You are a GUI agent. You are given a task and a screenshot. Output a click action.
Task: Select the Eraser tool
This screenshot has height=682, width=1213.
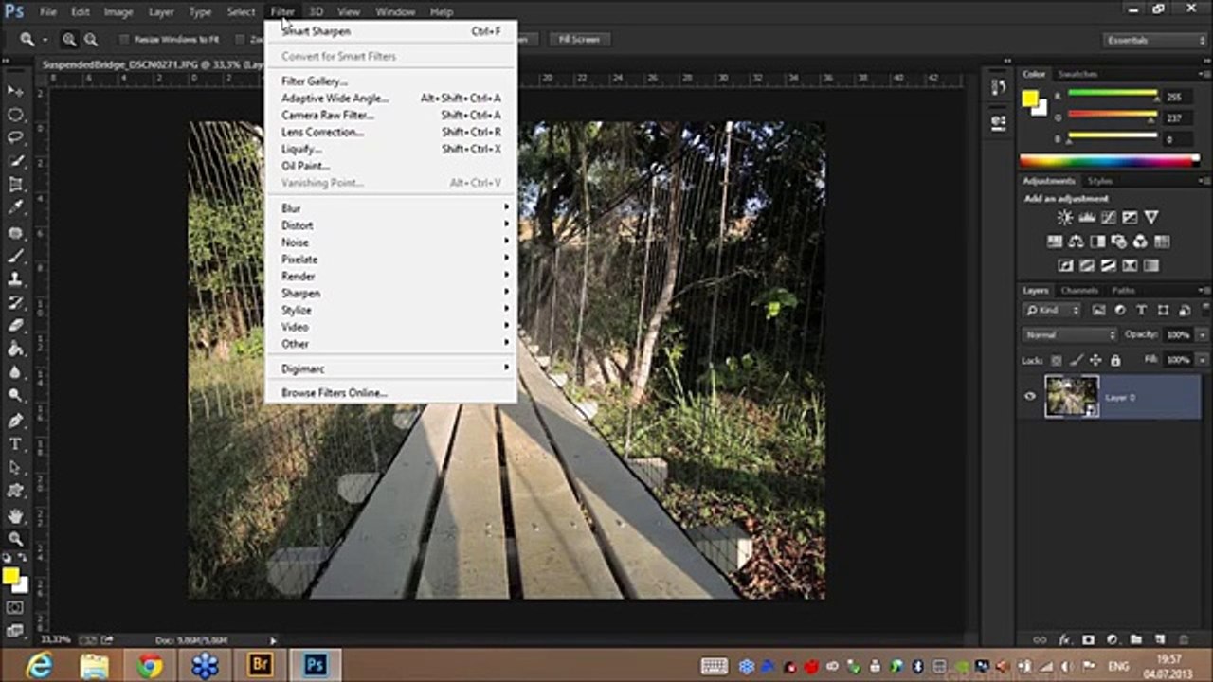click(x=16, y=326)
